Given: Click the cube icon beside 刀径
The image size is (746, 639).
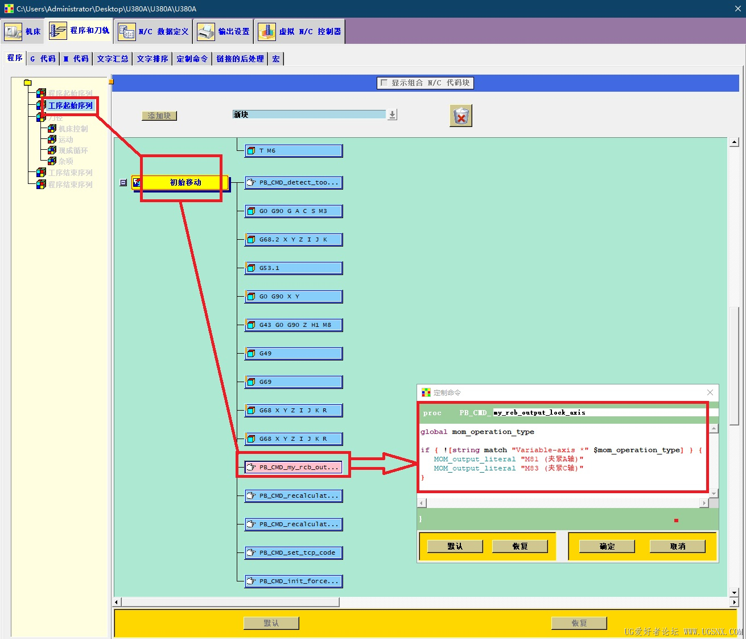Looking at the screenshot, I should tap(41, 117).
